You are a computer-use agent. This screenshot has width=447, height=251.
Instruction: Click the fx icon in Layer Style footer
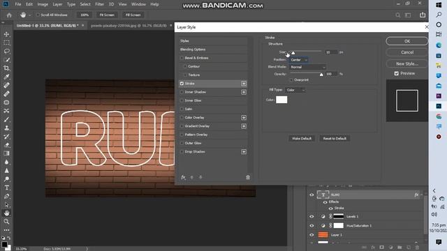[183, 177]
